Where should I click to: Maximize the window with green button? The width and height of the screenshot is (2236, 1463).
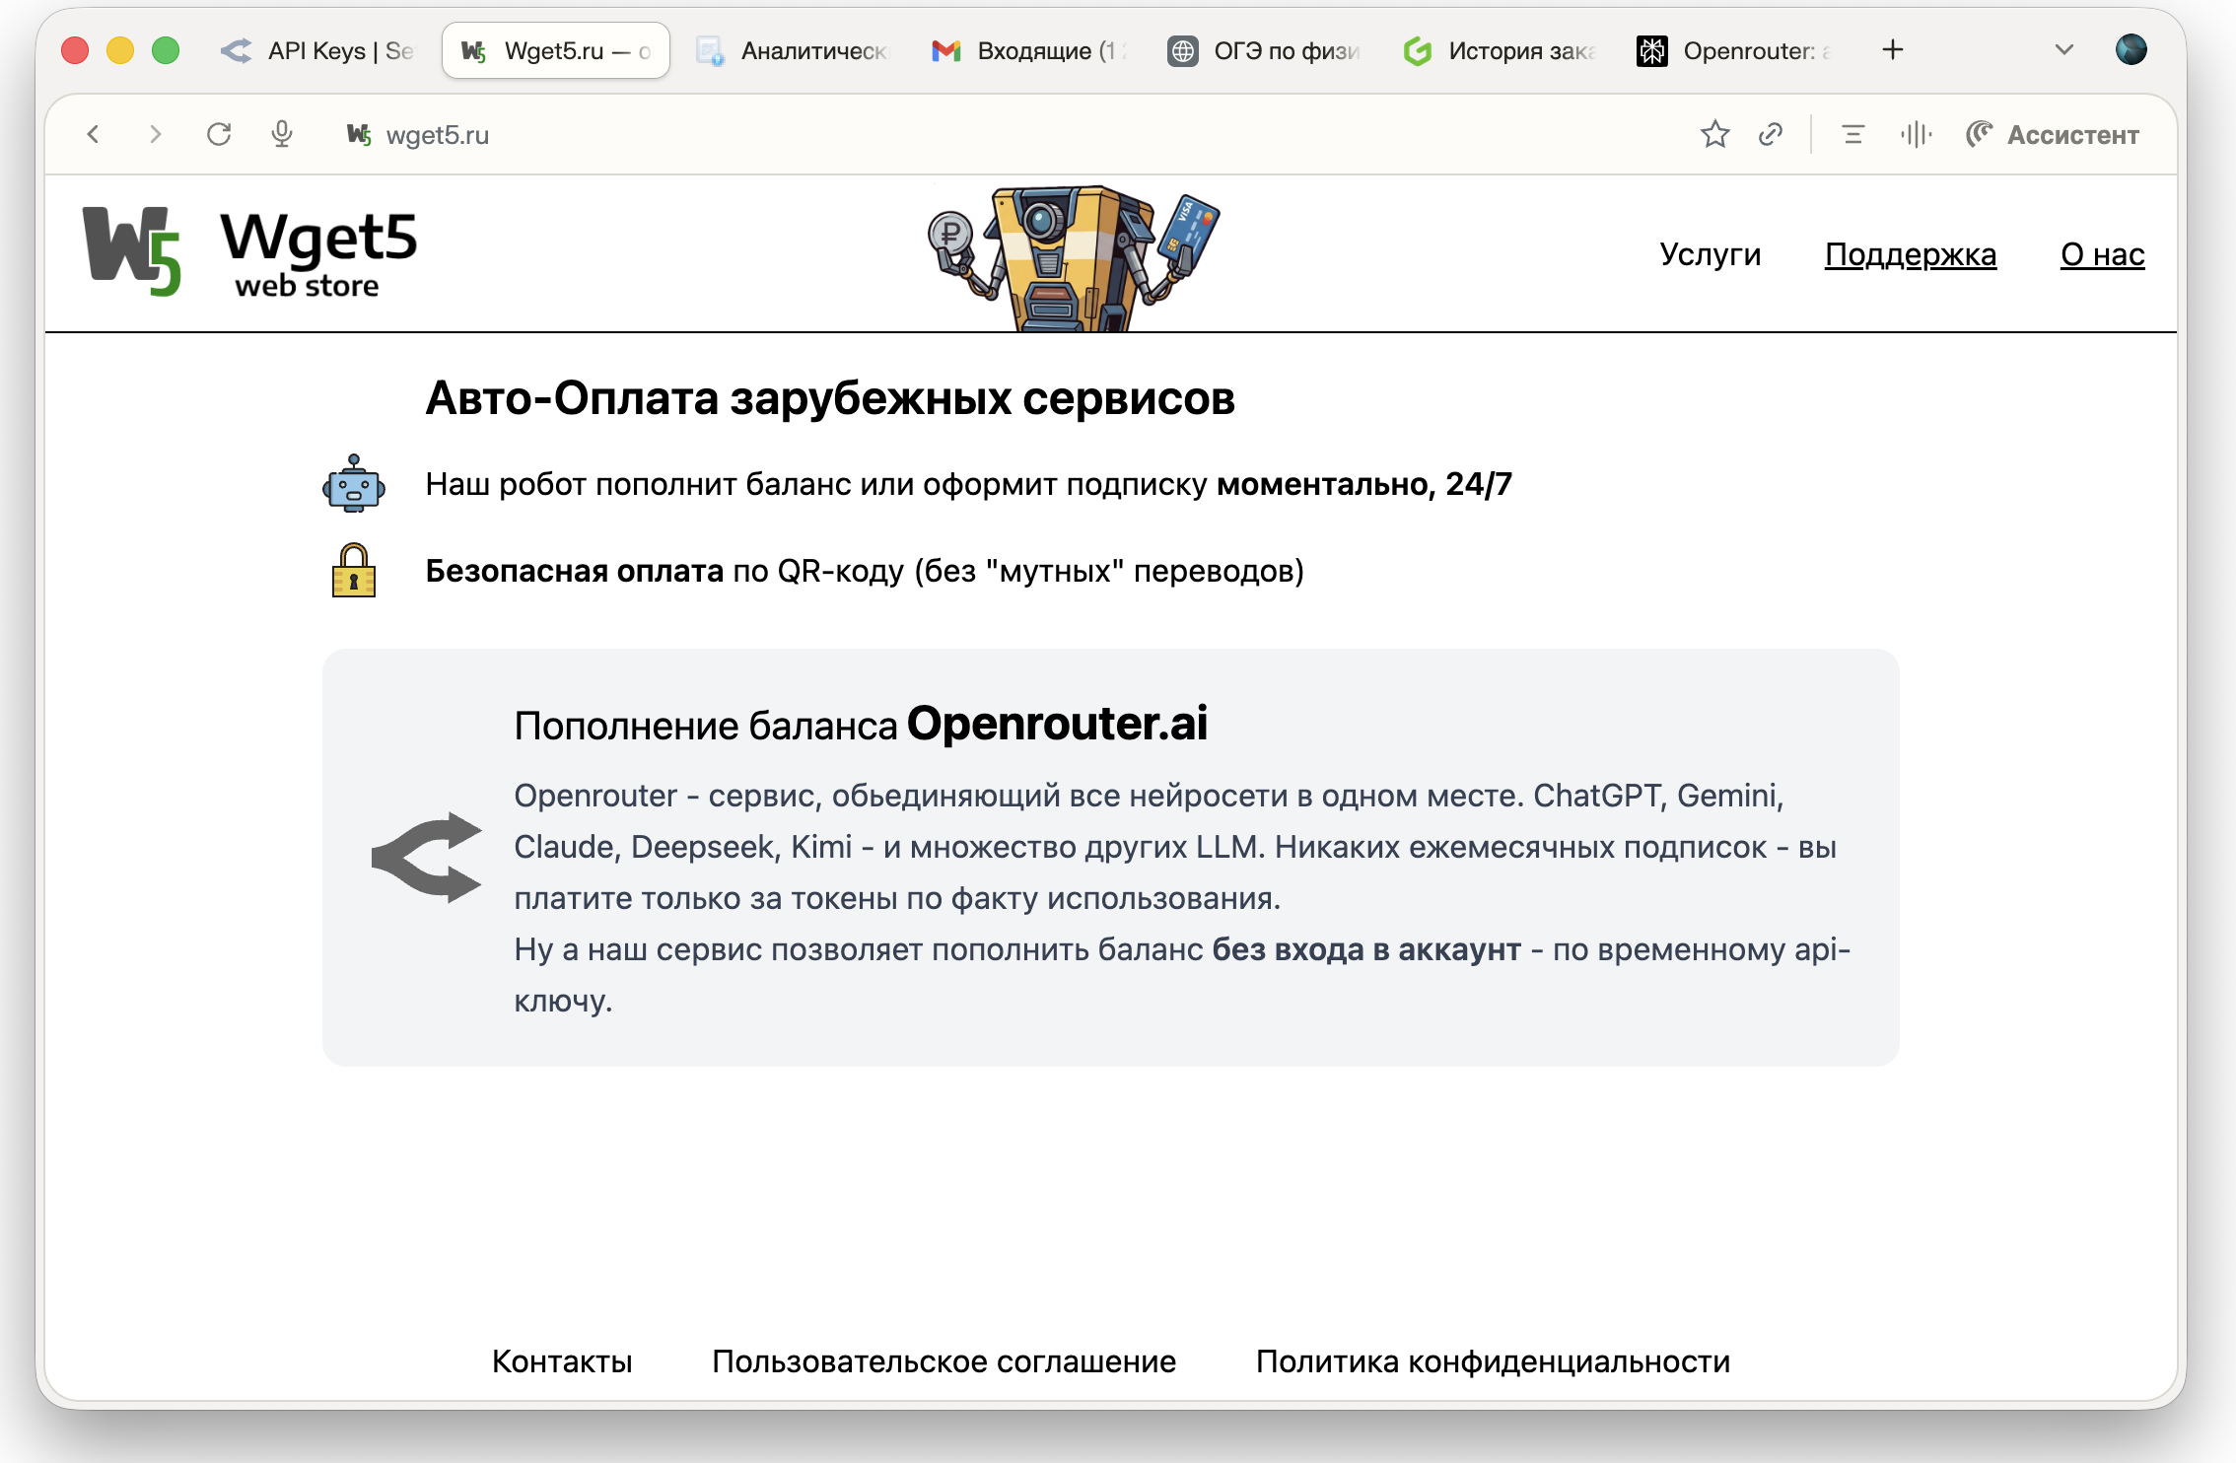click(x=166, y=50)
